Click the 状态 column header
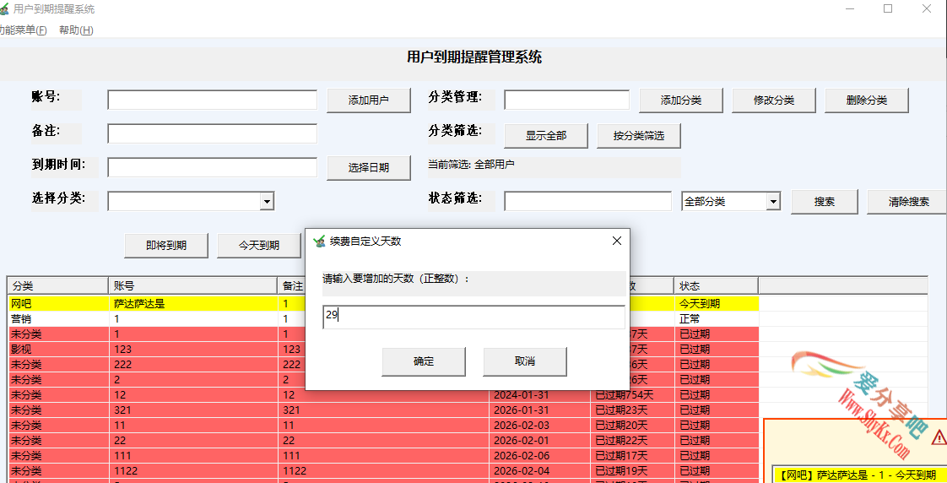Image resolution: width=947 pixels, height=483 pixels. pos(717,286)
